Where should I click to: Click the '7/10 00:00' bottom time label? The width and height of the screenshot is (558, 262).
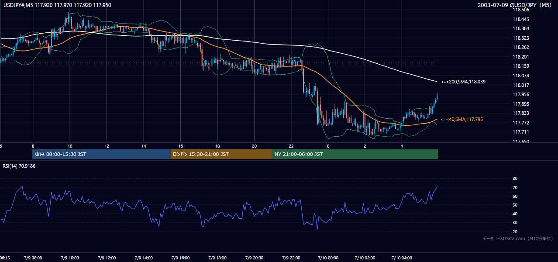tap(328, 258)
